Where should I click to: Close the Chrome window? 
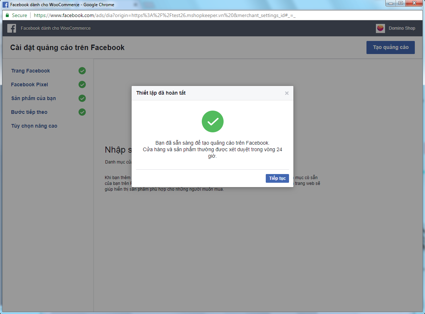[414, 3]
